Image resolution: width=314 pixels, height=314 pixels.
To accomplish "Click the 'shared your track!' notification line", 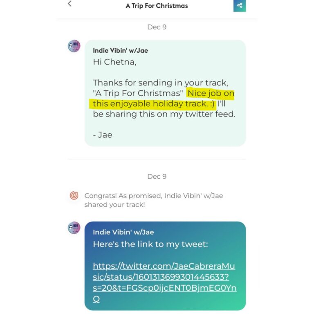I will pyautogui.click(x=114, y=205).
